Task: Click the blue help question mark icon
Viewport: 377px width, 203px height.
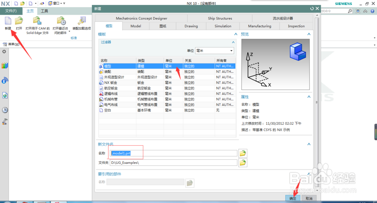Action: click(372, 11)
